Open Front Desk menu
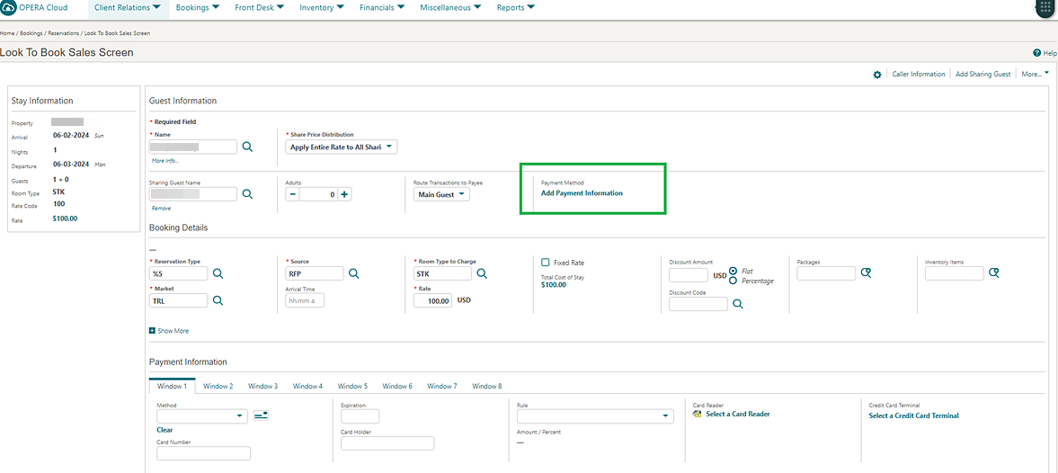1058x473 pixels. [259, 7]
